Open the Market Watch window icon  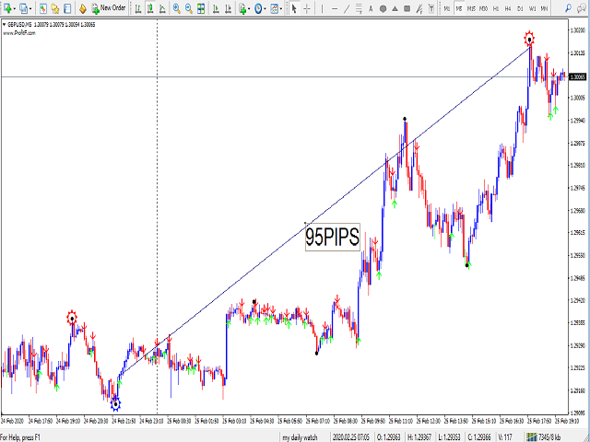click(x=43, y=8)
